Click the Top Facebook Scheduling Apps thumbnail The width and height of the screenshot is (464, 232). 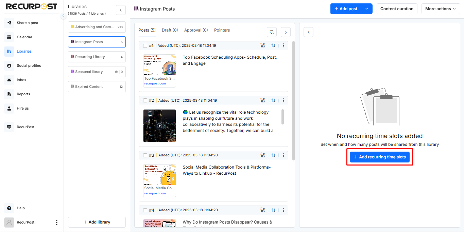(x=159, y=65)
